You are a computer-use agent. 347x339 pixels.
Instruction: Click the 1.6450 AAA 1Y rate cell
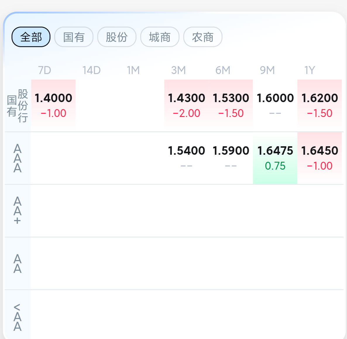[319, 158]
